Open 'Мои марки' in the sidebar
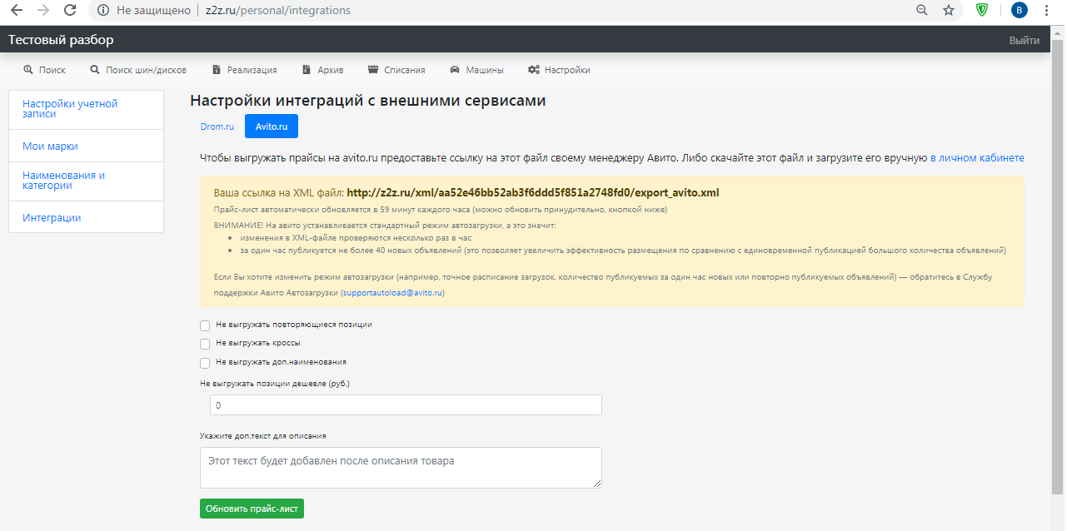The height and width of the screenshot is (531, 1067). click(x=50, y=146)
